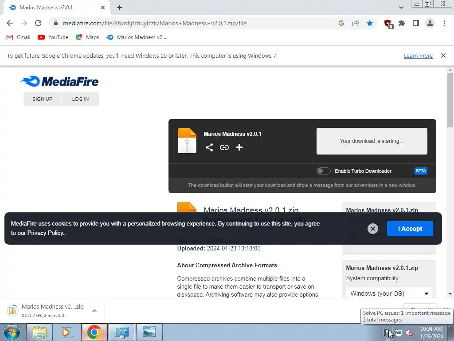Click the taskbar clock showing 10:34 AM

tap(431, 333)
